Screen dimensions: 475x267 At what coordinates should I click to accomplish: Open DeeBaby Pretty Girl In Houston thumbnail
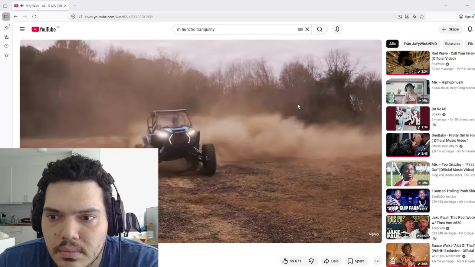(x=408, y=145)
